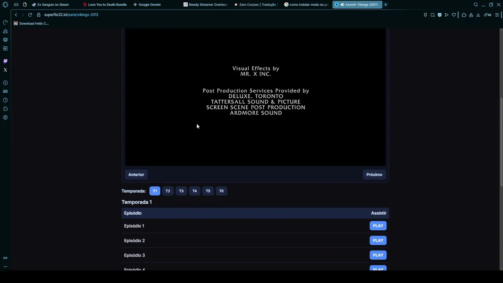This screenshot has width=503, height=283.
Task: Open Extensions cube in sidebar
Action: [x=6, y=109]
